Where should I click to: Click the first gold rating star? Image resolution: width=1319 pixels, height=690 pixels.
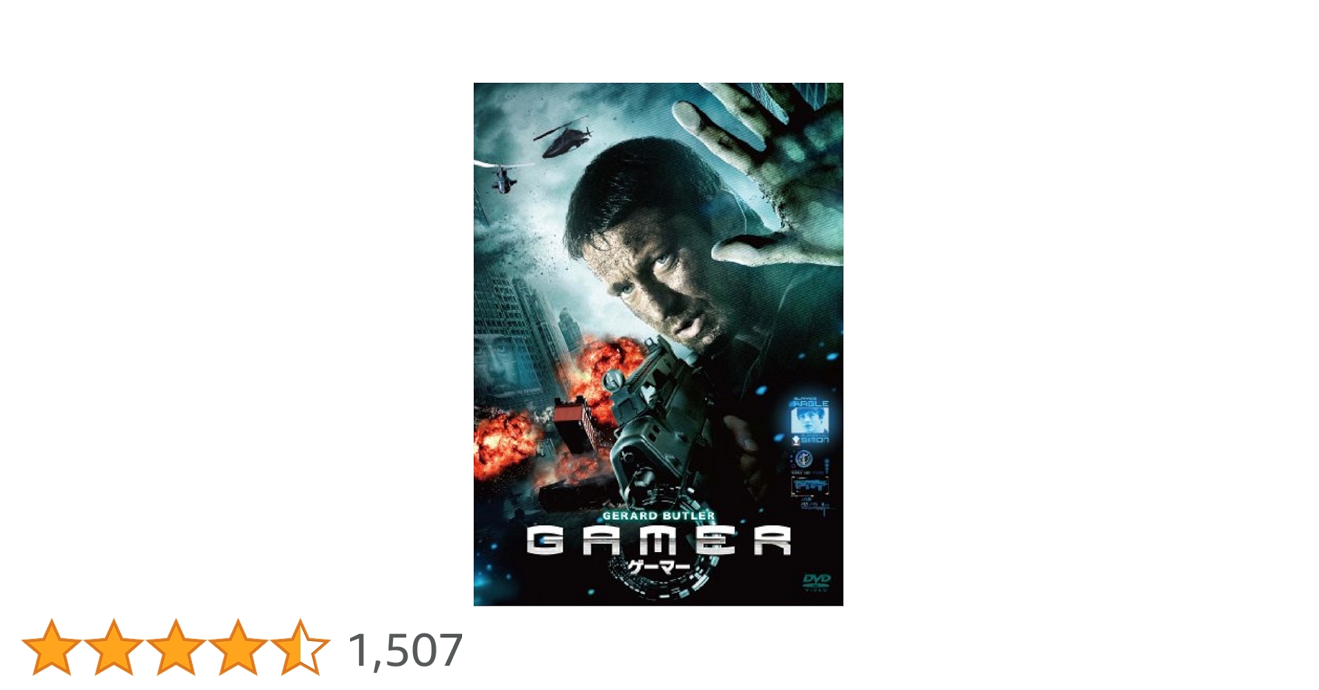(52, 647)
